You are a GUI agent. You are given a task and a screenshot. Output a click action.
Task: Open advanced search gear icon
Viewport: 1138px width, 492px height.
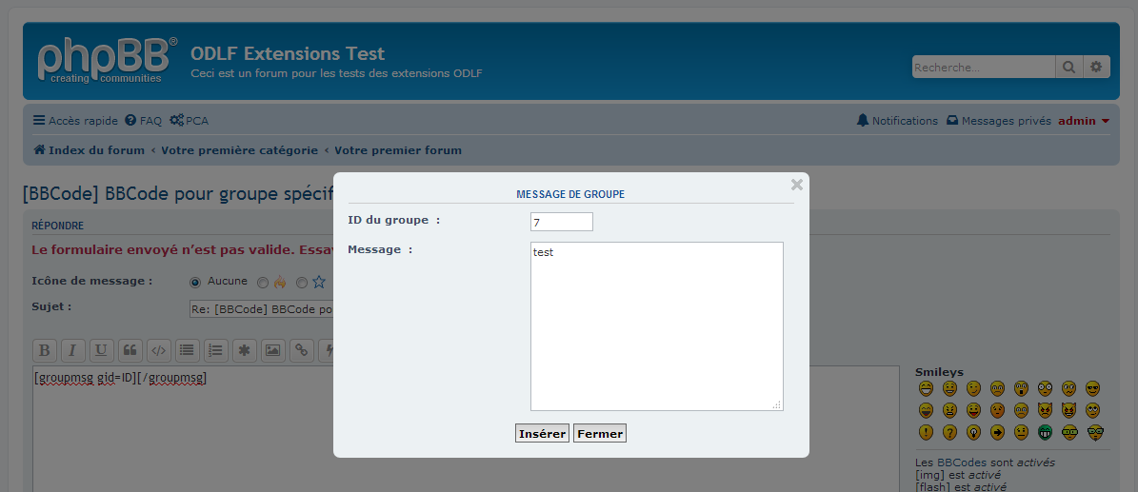click(1096, 68)
